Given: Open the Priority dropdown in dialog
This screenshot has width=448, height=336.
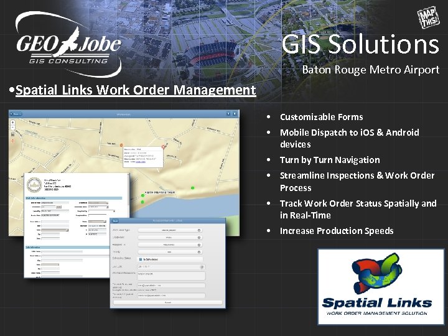Looking at the screenshot, I should click(170, 252).
